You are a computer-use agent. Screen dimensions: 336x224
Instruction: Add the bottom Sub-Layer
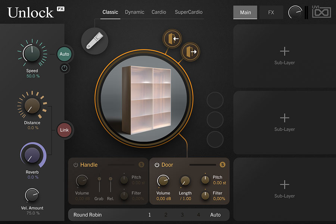click(284, 189)
